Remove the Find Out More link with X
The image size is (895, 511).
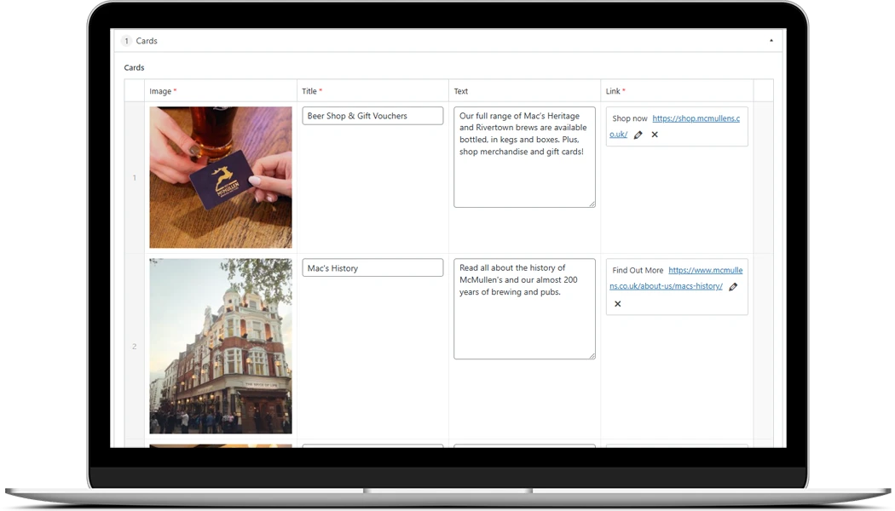pyautogui.click(x=618, y=304)
